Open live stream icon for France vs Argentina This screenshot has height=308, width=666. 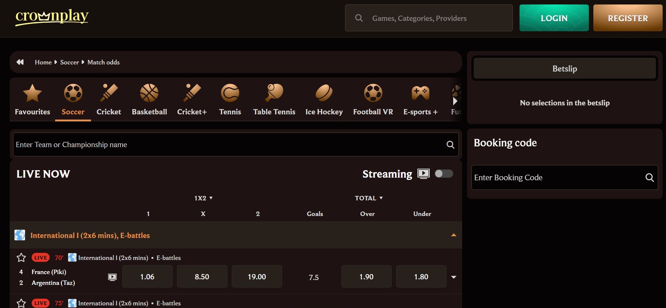pos(112,277)
